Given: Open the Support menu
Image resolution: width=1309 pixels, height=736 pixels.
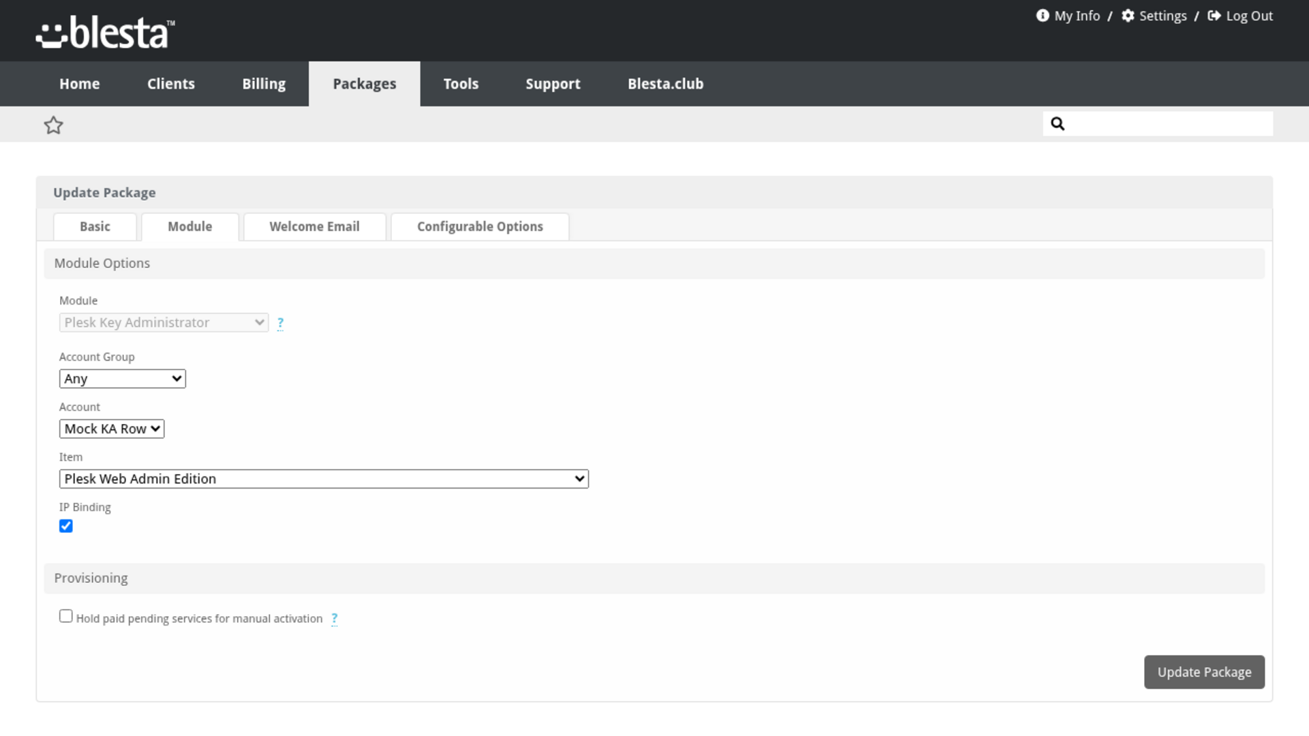Looking at the screenshot, I should tap(553, 84).
